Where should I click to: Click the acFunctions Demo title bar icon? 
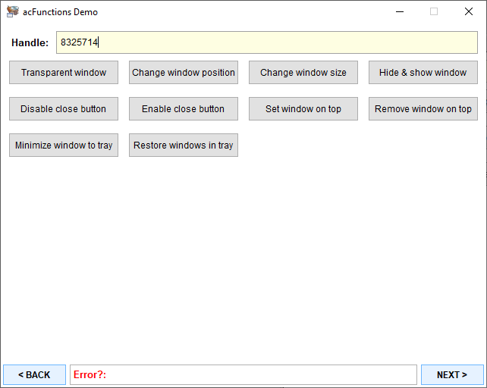point(12,12)
